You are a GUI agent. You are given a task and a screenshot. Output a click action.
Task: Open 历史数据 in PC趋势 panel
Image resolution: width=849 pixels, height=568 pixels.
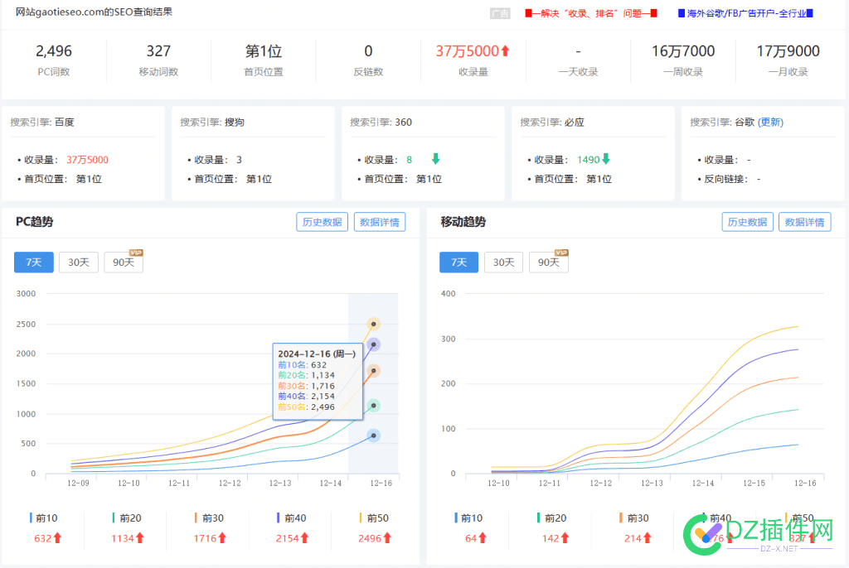[323, 222]
